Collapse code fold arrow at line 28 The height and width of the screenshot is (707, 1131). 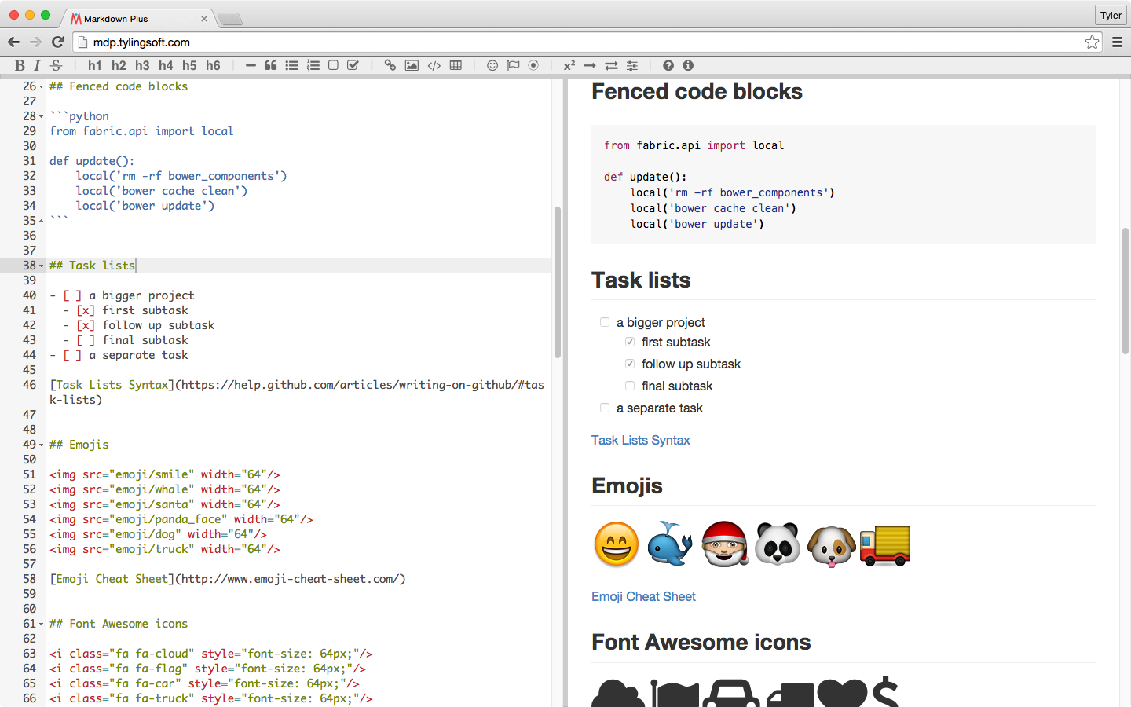pos(42,116)
